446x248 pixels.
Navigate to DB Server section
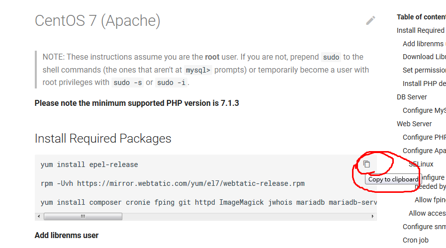(412, 97)
